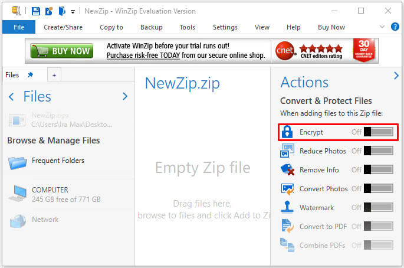Add a new pane tab with plus
This screenshot has height=268, width=404.
point(54,75)
